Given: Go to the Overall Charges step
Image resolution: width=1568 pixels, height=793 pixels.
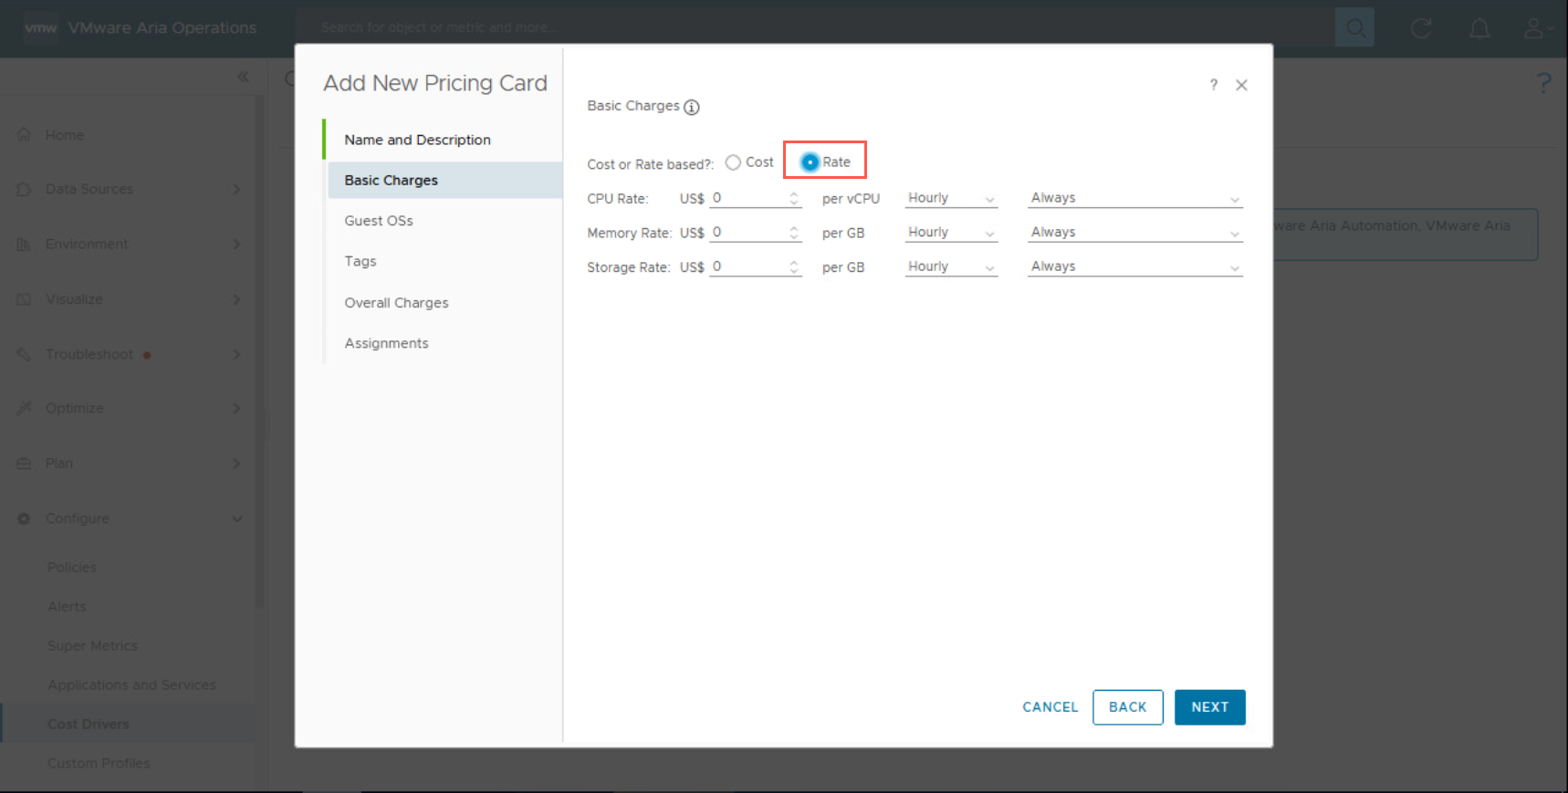Looking at the screenshot, I should click(396, 303).
